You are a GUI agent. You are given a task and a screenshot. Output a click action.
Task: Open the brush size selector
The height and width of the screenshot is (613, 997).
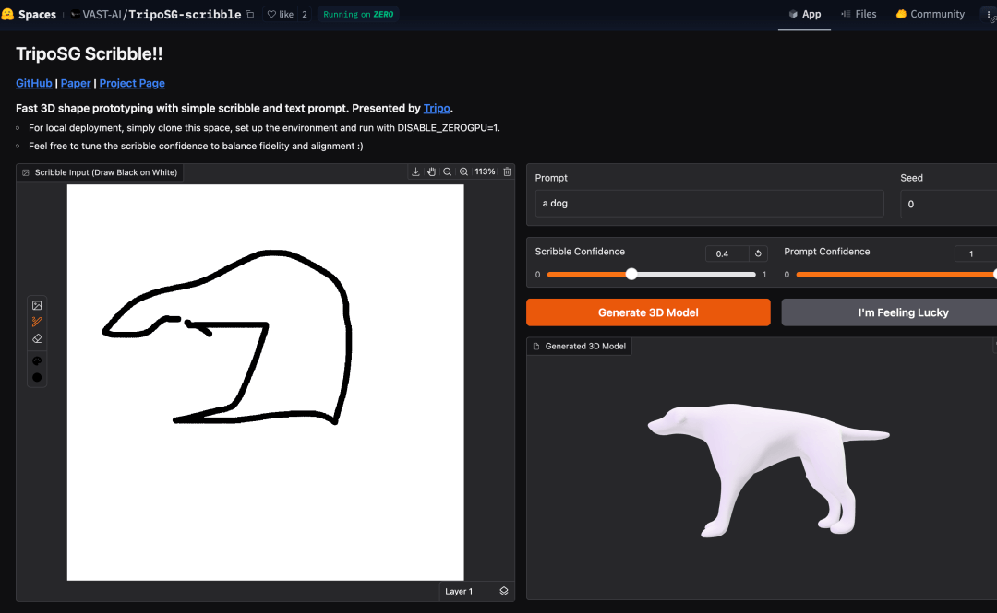(x=37, y=376)
